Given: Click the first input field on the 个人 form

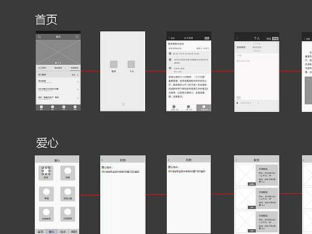Looking at the screenshot, I should click(257, 56).
